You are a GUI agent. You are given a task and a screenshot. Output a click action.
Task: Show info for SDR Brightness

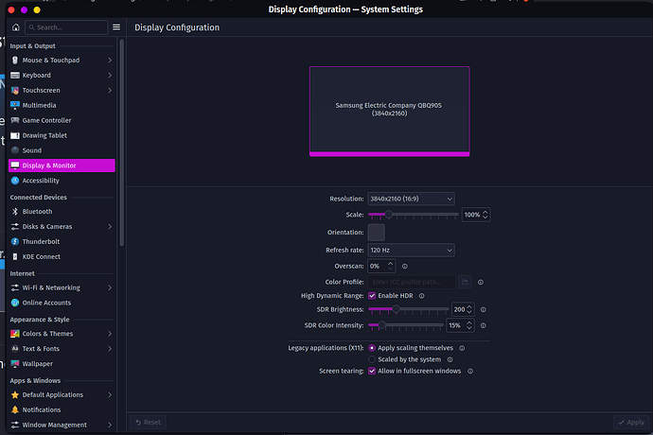click(x=483, y=310)
